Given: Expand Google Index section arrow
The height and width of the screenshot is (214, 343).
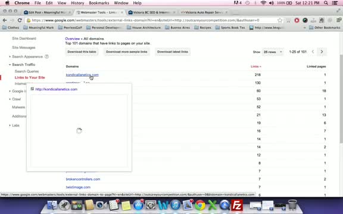Looking at the screenshot, I should pos(10,91).
